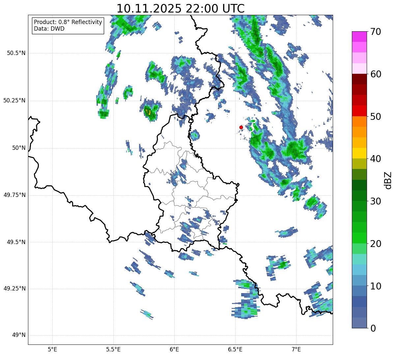
Task: Click the yellow colorbar segment above 40
Action: tap(359, 153)
